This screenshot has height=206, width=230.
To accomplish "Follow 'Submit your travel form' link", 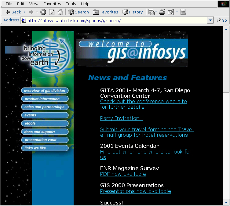I will 147,132.
